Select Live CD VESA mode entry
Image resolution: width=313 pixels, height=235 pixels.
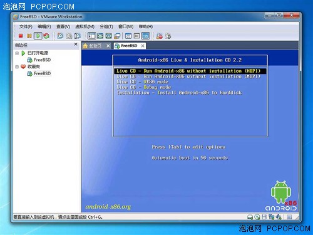click(143, 82)
